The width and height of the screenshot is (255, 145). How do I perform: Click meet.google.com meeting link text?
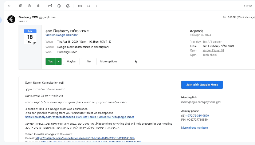[x=201, y=102]
